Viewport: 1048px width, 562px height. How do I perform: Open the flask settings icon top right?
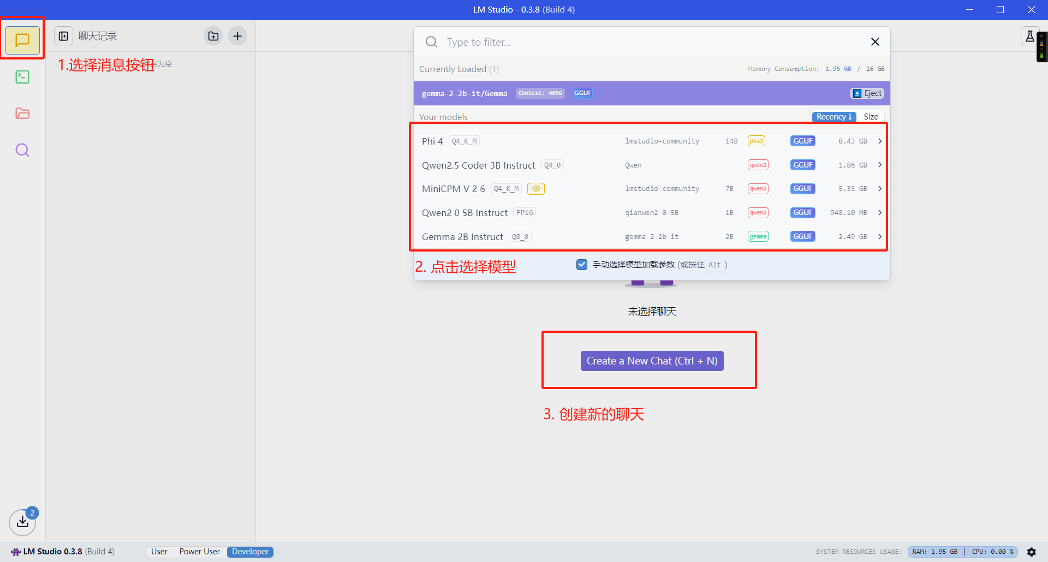[1029, 37]
